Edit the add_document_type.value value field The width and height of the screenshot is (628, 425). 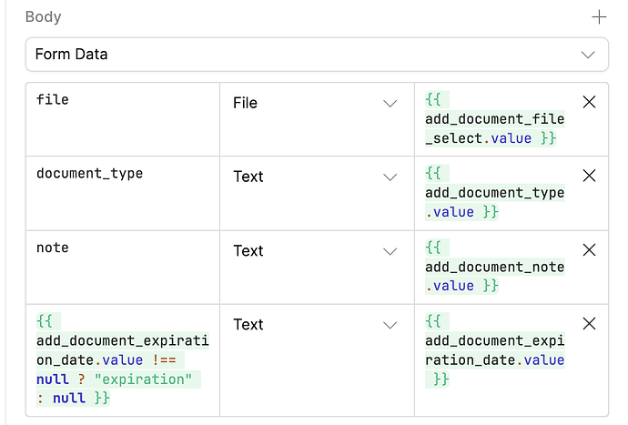click(x=495, y=194)
